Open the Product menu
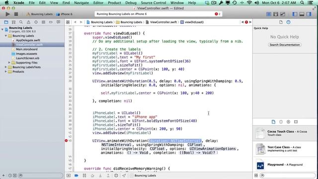This screenshot has height=179, width=318. coord(114,2)
